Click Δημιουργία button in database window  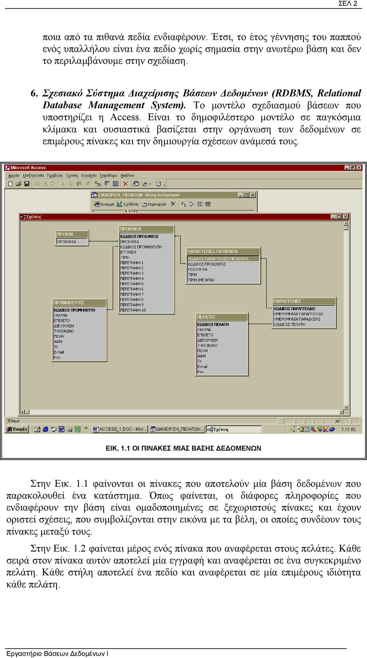pyautogui.click(x=153, y=204)
